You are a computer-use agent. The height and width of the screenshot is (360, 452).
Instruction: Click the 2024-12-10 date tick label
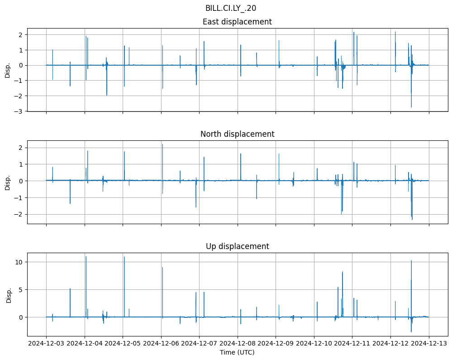click(314, 344)
